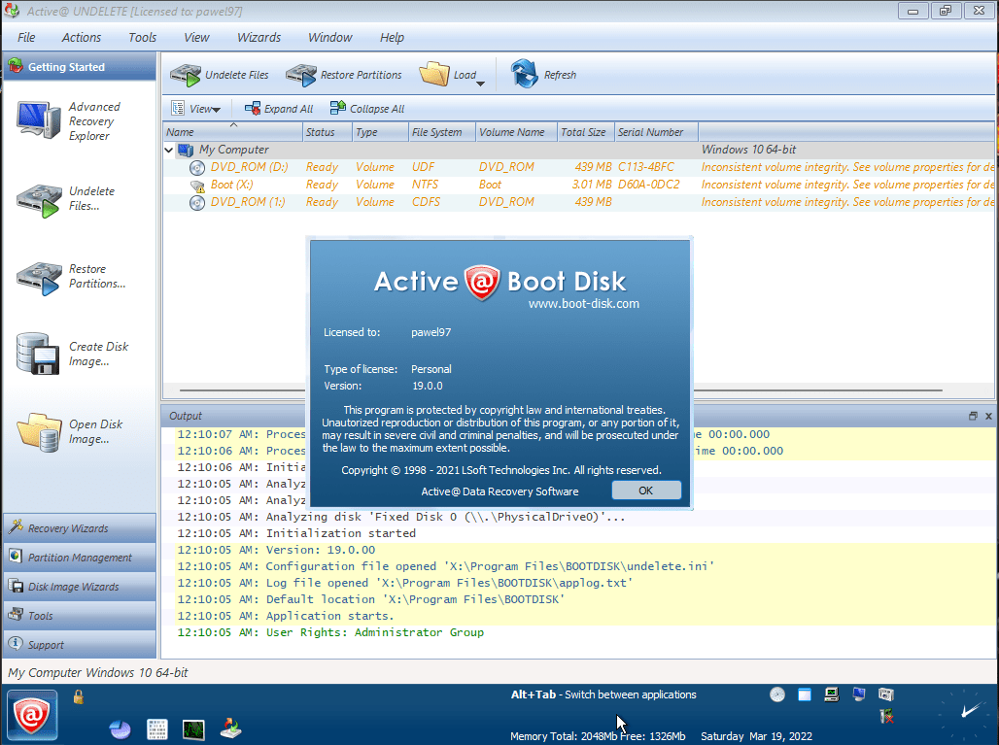Select DVD_ROM (1:) volume row
Image resolution: width=999 pixels, height=745 pixels.
coord(578,202)
